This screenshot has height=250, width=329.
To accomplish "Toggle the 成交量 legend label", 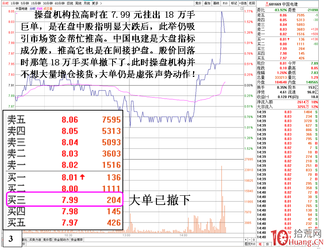I will [48, 9].
